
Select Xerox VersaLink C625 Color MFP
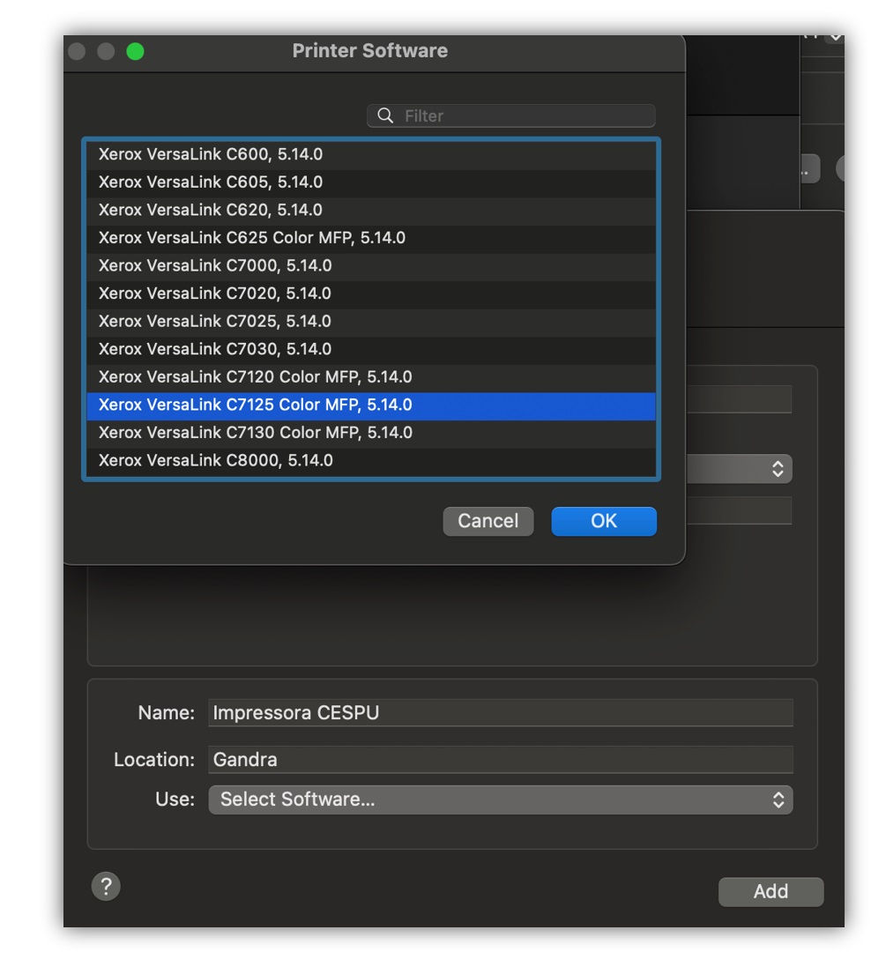click(x=371, y=237)
